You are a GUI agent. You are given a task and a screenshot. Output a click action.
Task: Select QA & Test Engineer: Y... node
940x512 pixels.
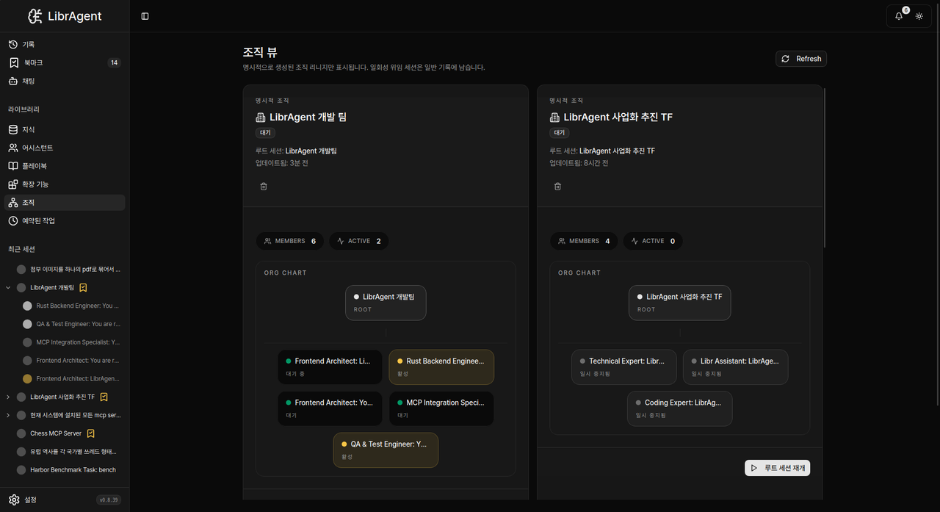point(386,450)
